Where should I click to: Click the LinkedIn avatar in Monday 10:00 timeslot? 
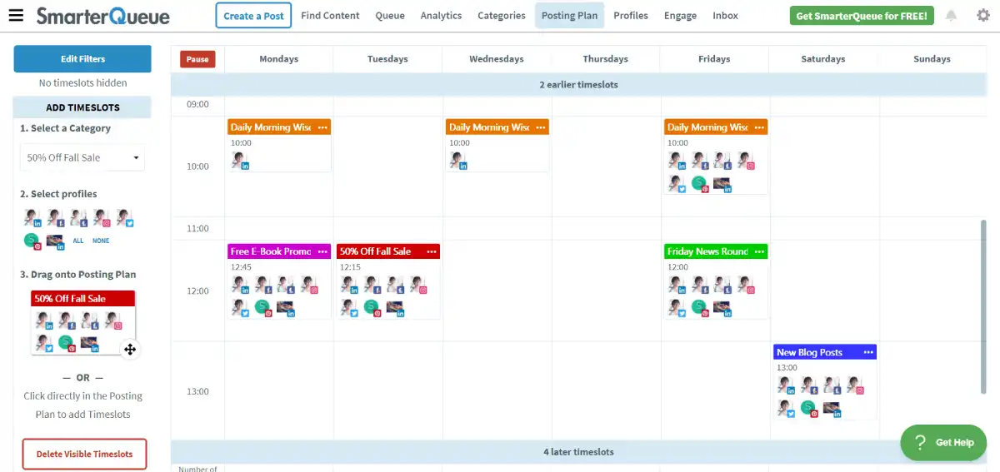(x=239, y=160)
